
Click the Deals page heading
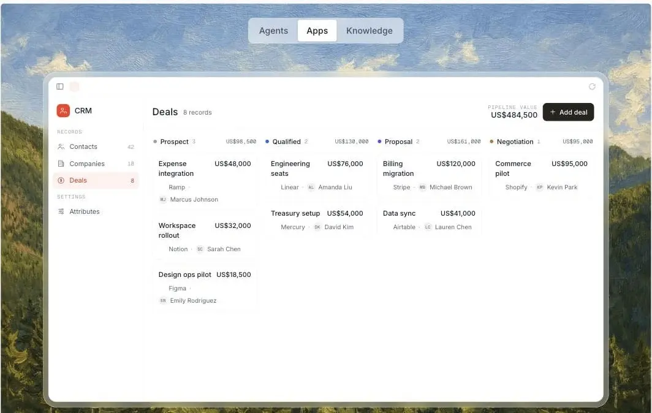click(x=165, y=112)
